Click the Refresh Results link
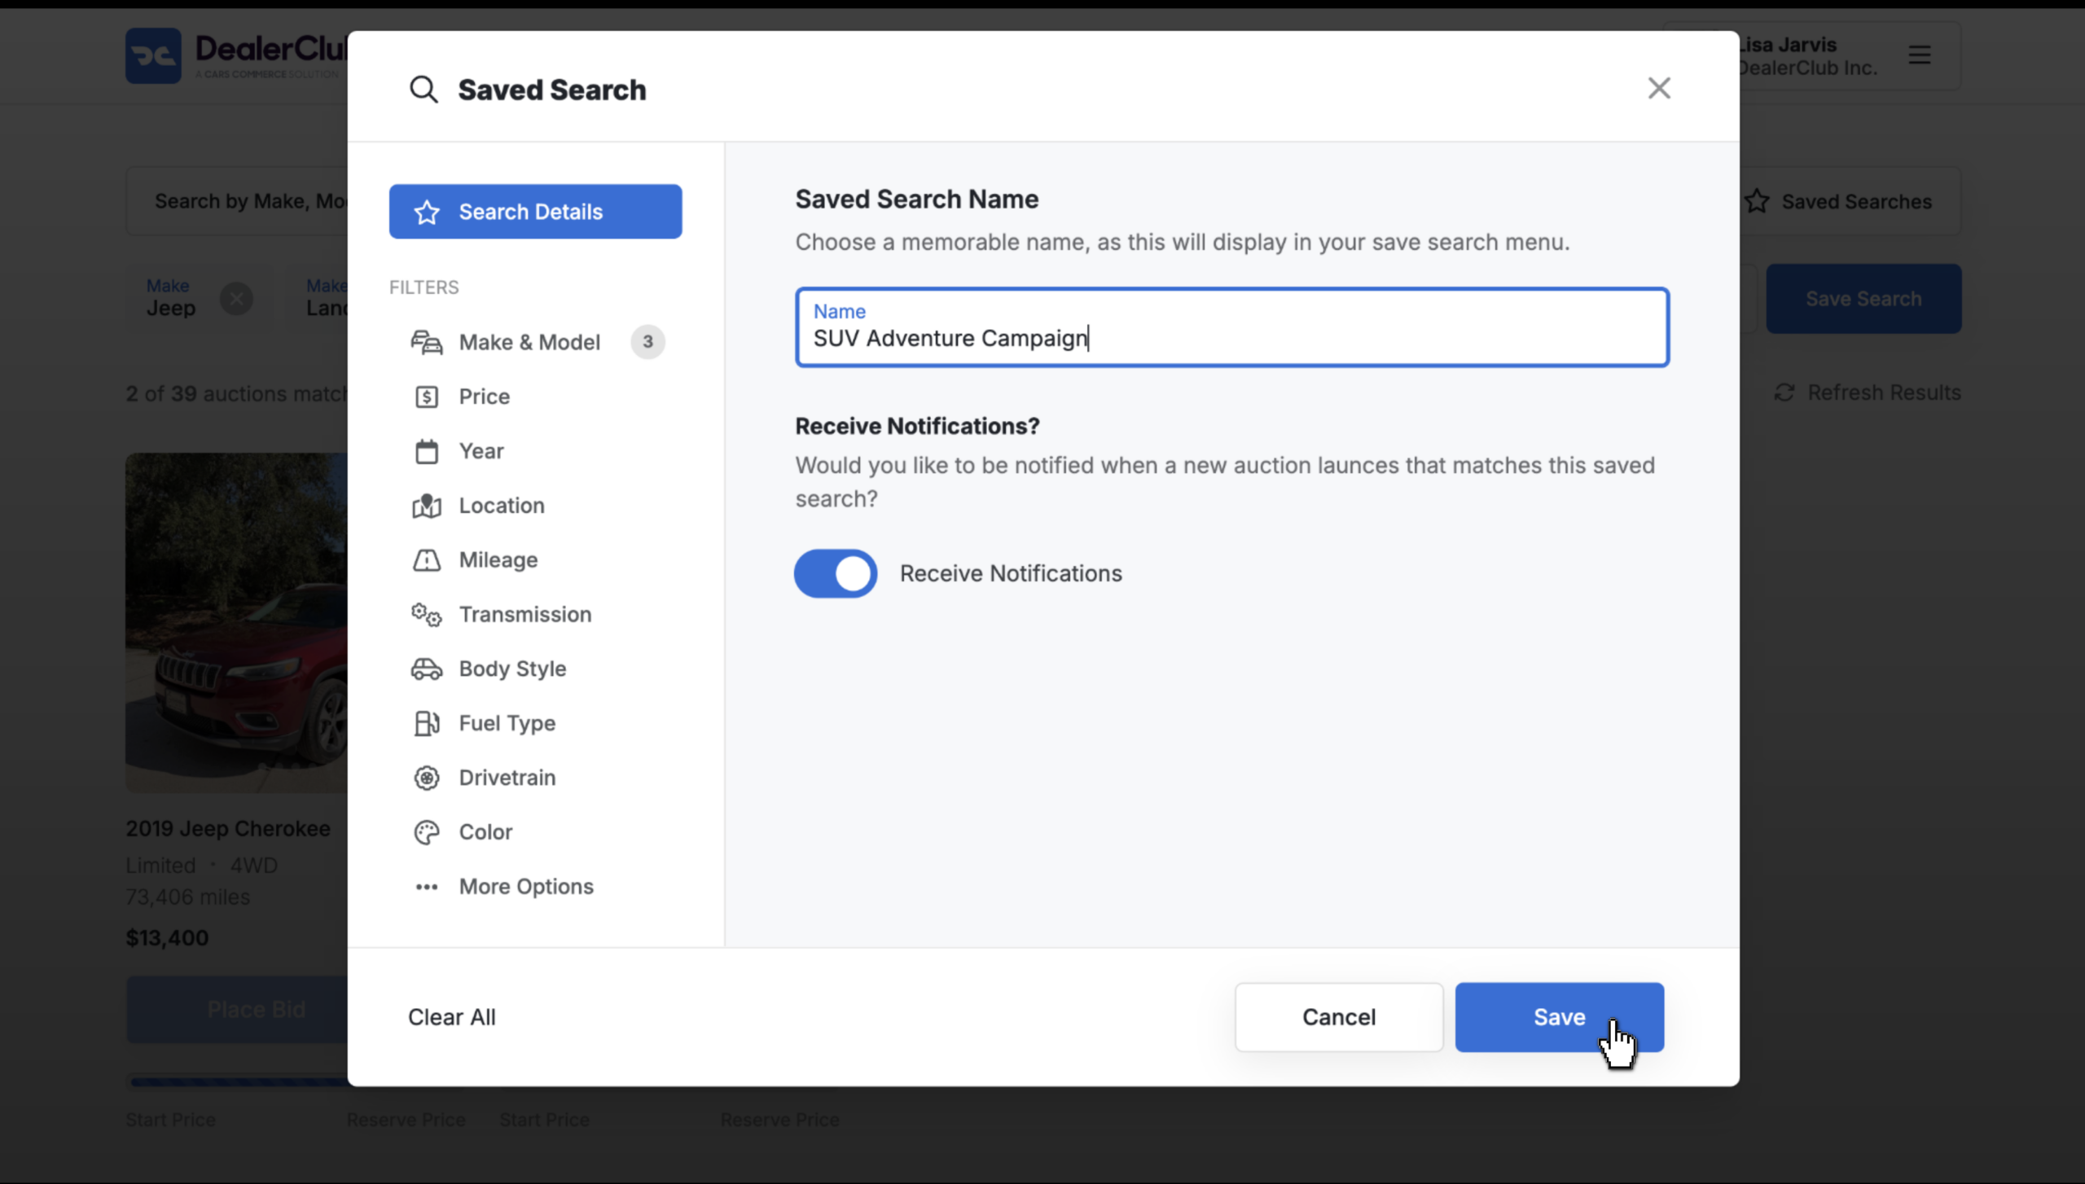 pyautogui.click(x=1867, y=392)
